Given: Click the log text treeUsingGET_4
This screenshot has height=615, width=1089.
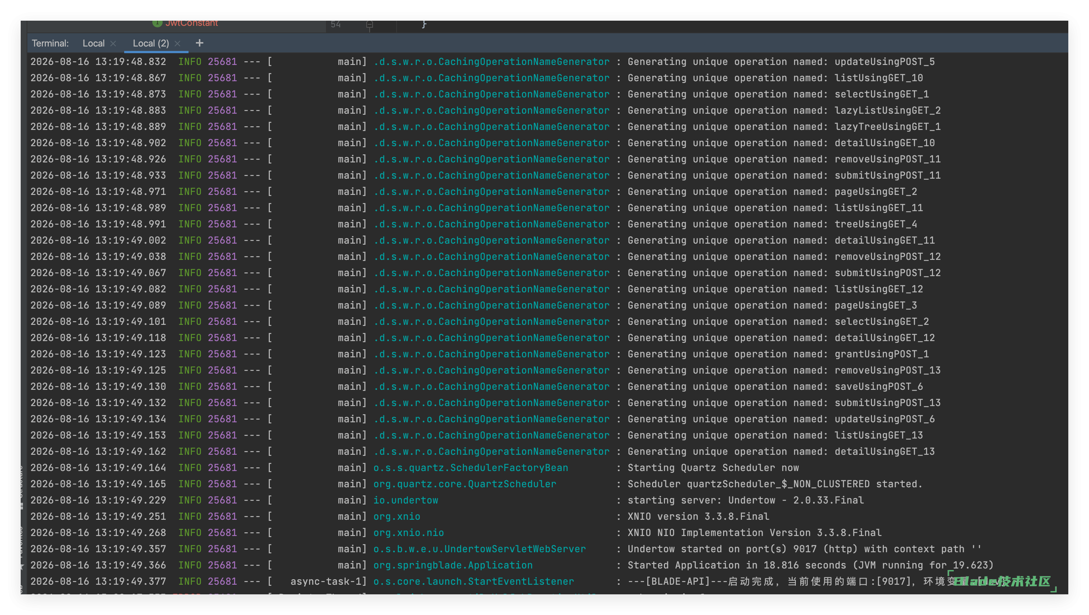Looking at the screenshot, I should pyautogui.click(x=875, y=224).
